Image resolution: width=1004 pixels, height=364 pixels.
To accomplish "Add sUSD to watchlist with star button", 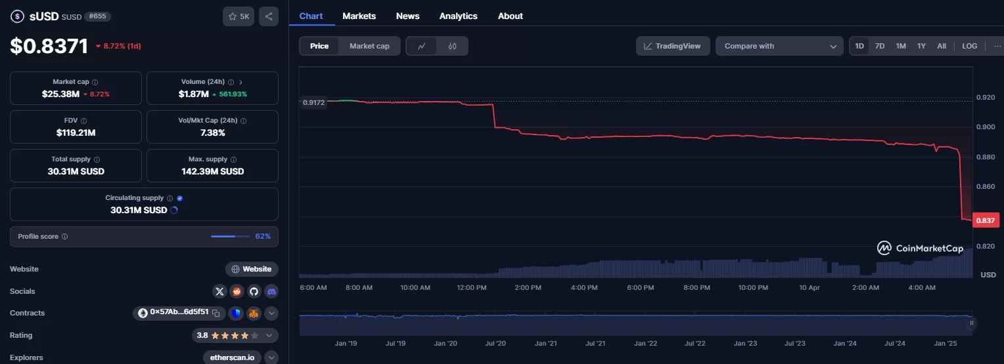I will click(x=239, y=16).
